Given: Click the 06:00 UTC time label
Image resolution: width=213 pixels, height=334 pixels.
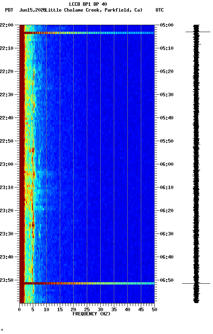Looking at the screenshot, I should 167,164.
